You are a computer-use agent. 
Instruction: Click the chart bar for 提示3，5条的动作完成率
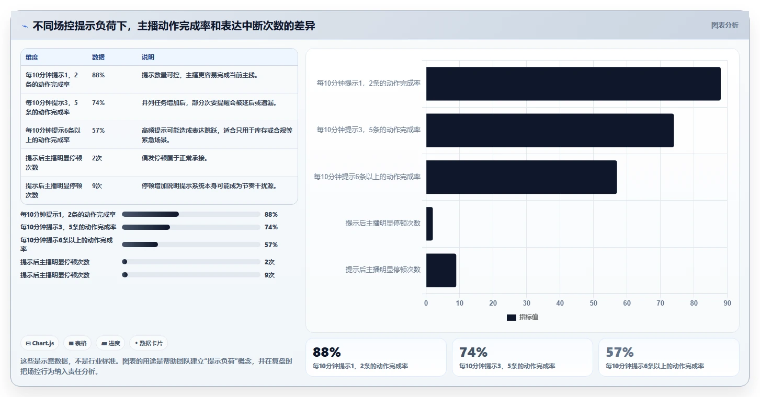click(550, 130)
